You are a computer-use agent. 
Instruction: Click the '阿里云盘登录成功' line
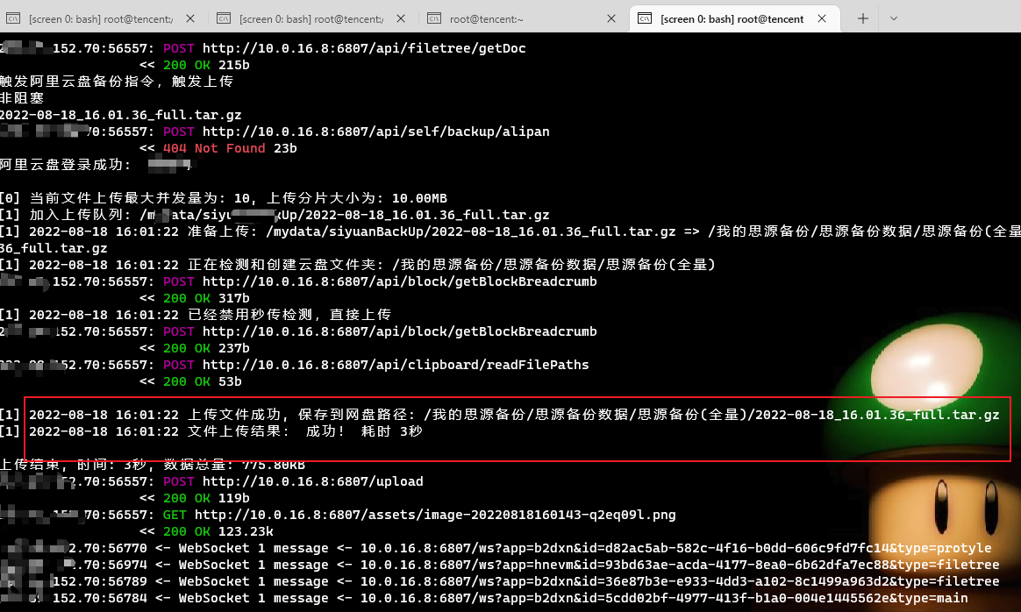(96, 165)
